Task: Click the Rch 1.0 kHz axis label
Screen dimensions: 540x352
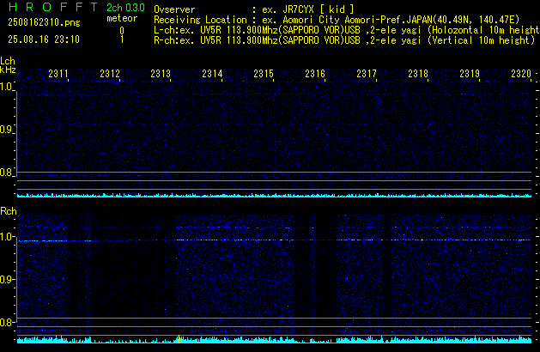Action: point(6,237)
